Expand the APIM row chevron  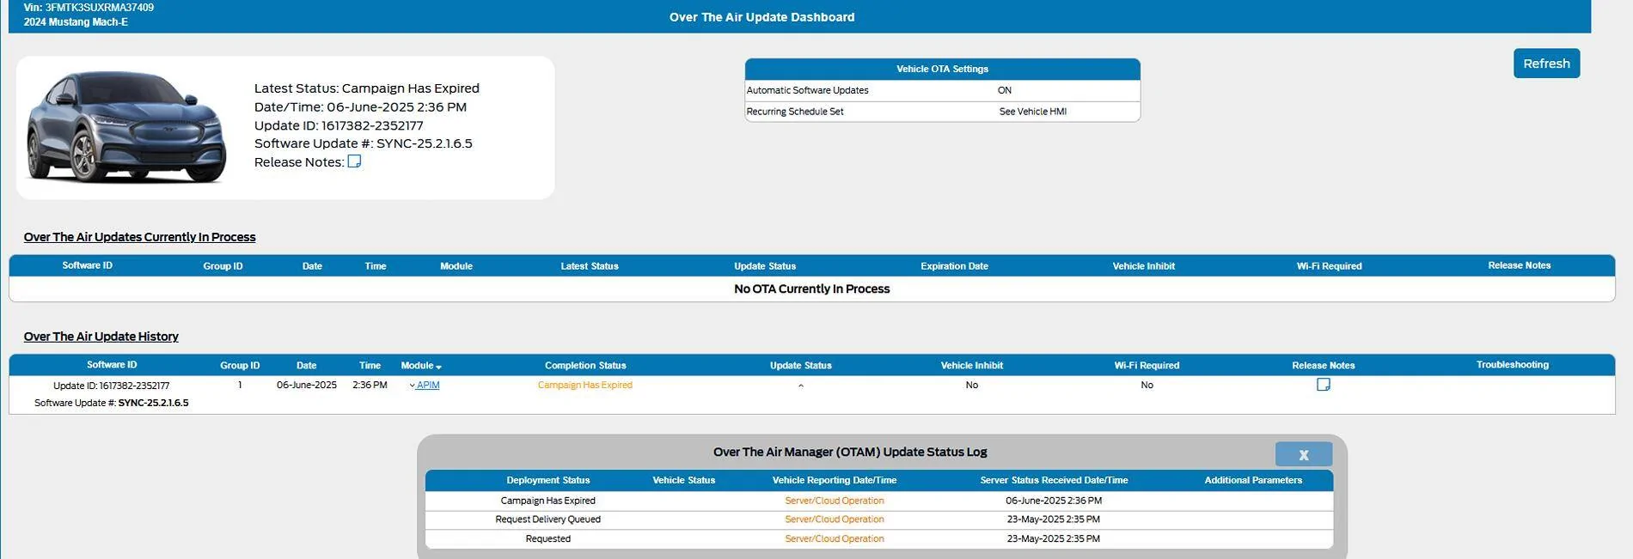point(412,386)
